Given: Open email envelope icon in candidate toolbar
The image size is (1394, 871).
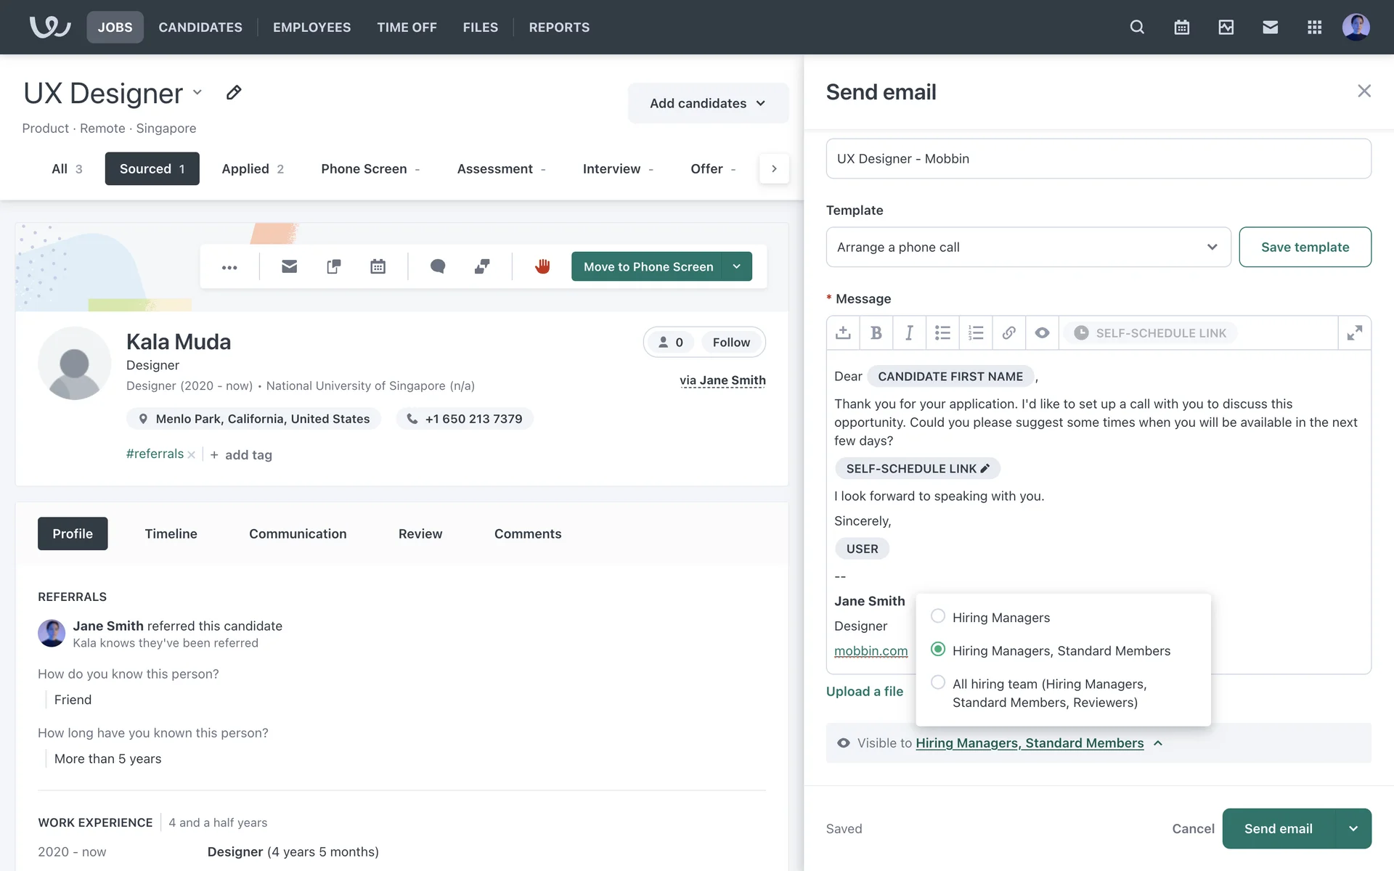Looking at the screenshot, I should point(289,266).
